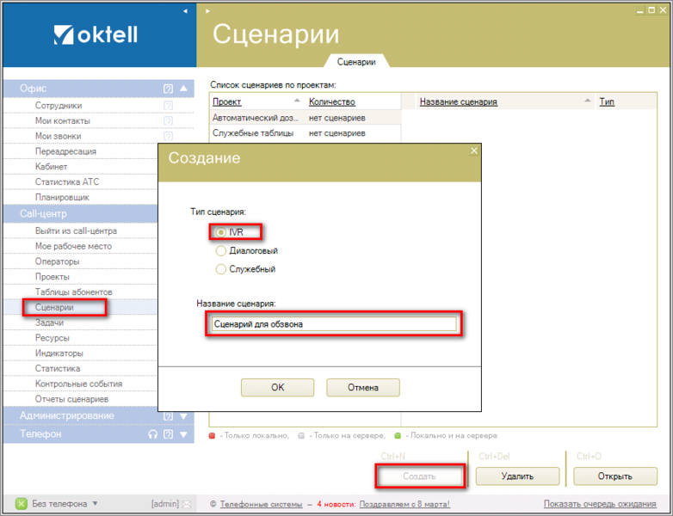Click Показать очередь ожидания link
This screenshot has height=516, width=673.
point(600,504)
